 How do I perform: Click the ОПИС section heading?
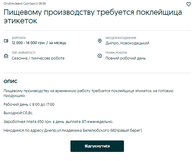tap(10, 81)
